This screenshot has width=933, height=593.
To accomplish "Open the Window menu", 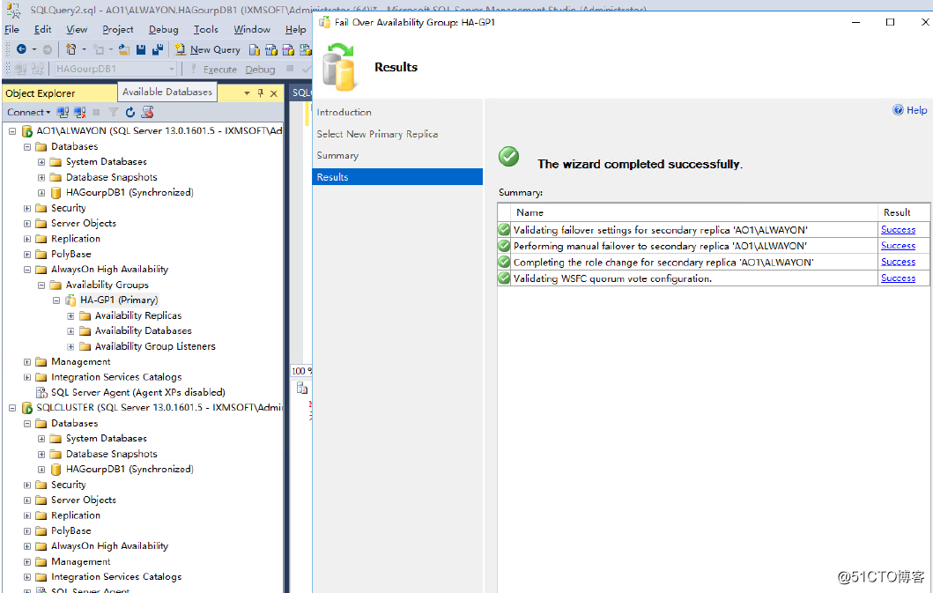I will [x=252, y=29].
